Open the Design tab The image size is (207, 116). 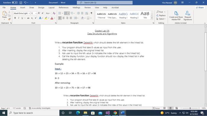(41, 7)
